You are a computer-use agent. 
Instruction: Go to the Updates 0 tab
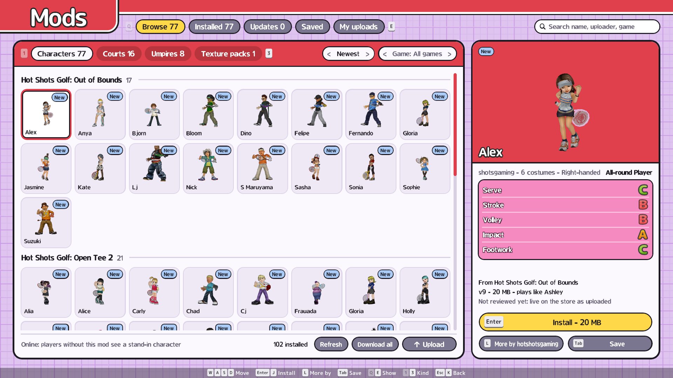pos(267,27)
